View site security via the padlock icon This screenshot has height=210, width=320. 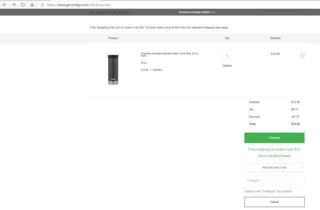(42, 4)
